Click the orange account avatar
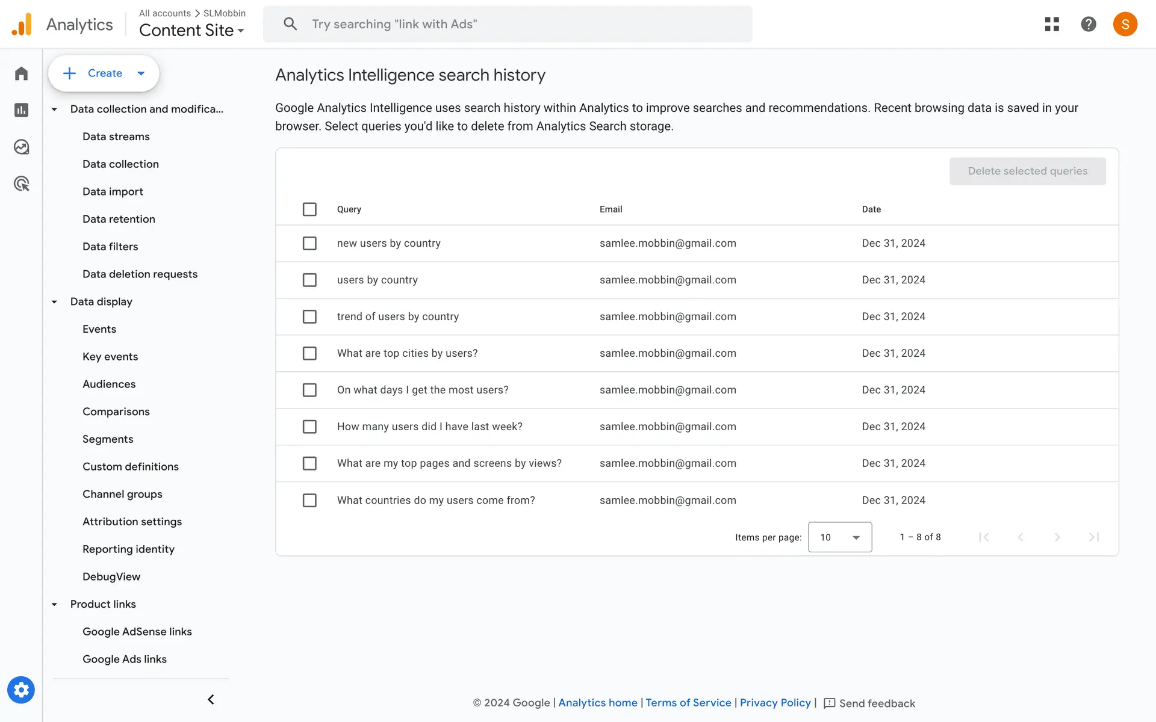The height and width of the screenshot is (722, 1156). (1125, 24)
